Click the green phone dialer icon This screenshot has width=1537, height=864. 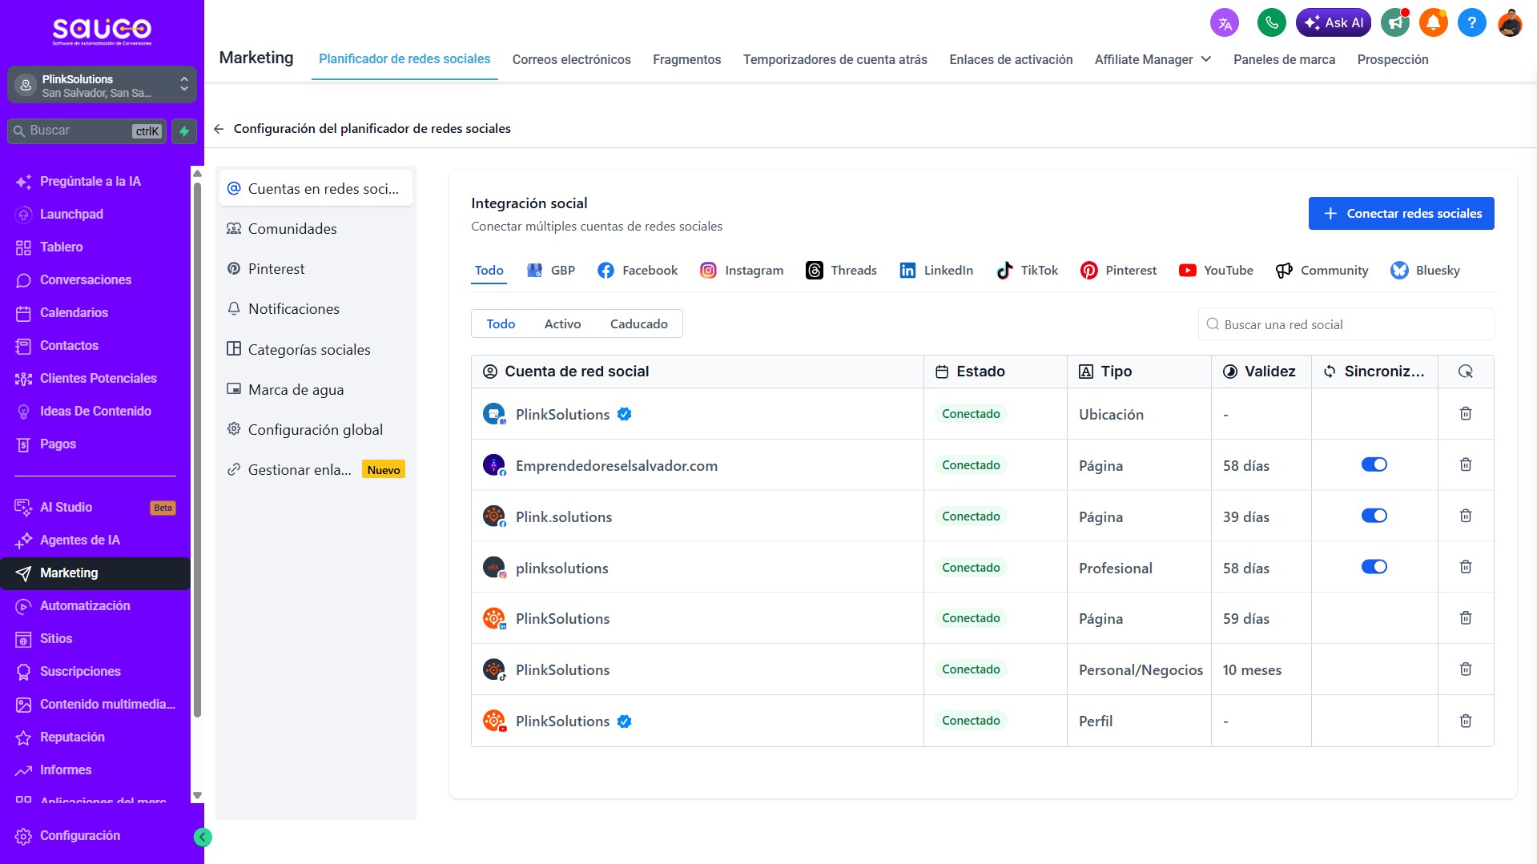(x=1271, y=23)
